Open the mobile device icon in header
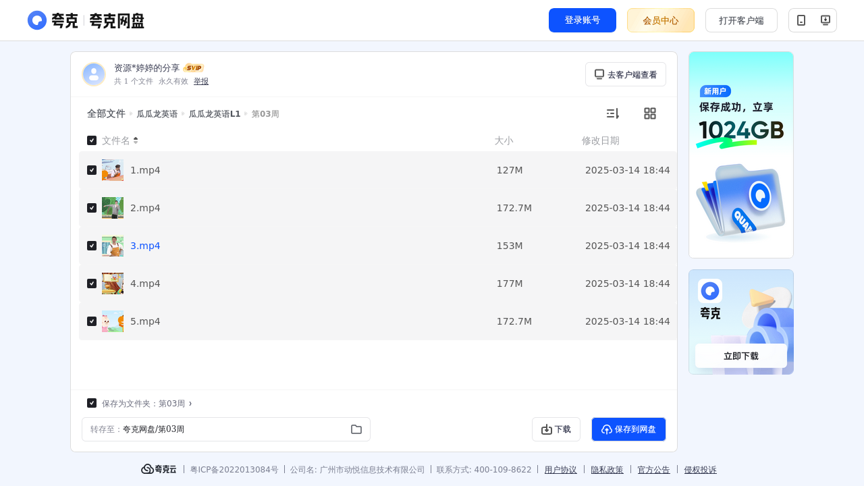Image resolution: width=864 pixels, height=486 pixels. pyautogui.click(x=801, y=20)
